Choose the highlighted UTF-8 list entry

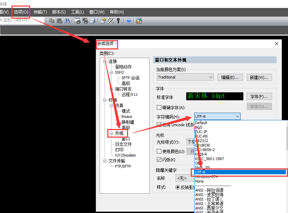click(x=240, y=172)
